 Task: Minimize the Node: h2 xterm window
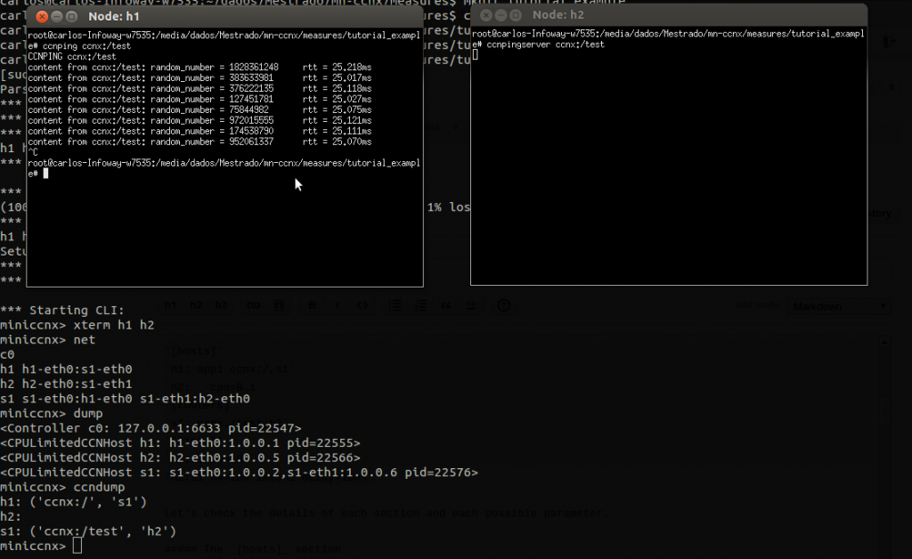[x=501, y=16]
